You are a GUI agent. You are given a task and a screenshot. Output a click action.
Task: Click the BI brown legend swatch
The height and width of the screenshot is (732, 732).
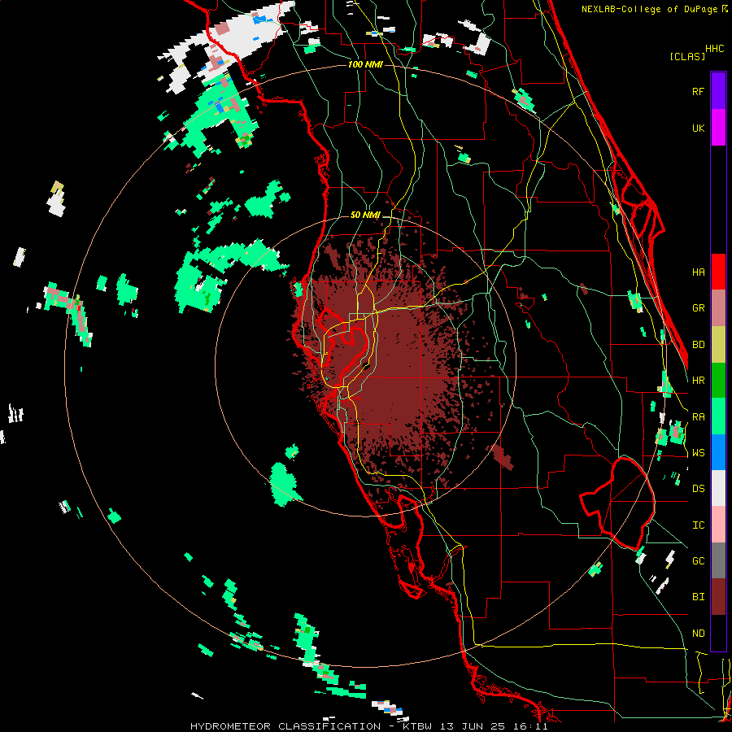[x=718, y=597]
